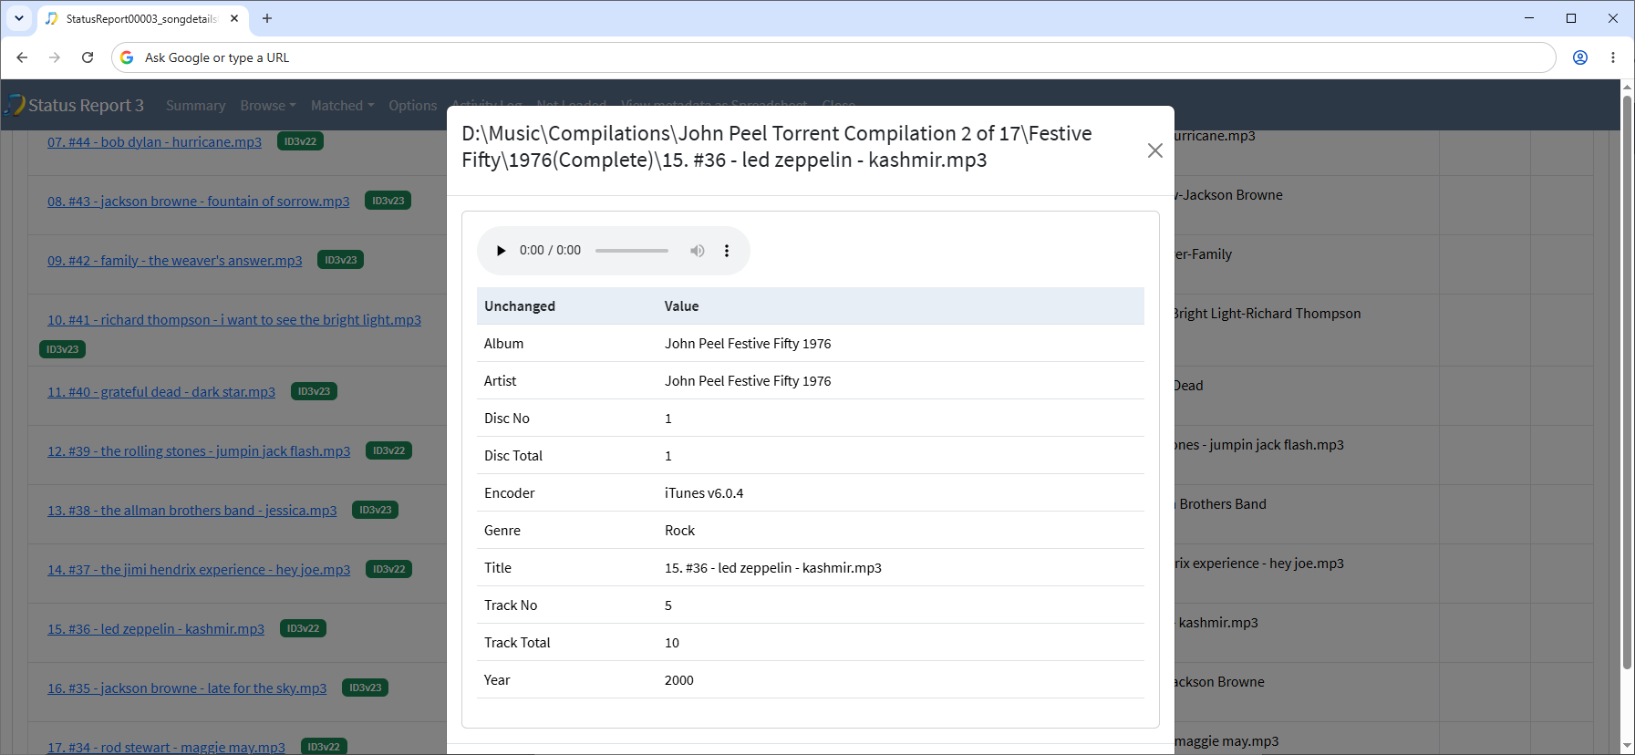Open the tab search dropdown arrow
This screenshot has width=1635, height=755.
click(x=19, y=18)
